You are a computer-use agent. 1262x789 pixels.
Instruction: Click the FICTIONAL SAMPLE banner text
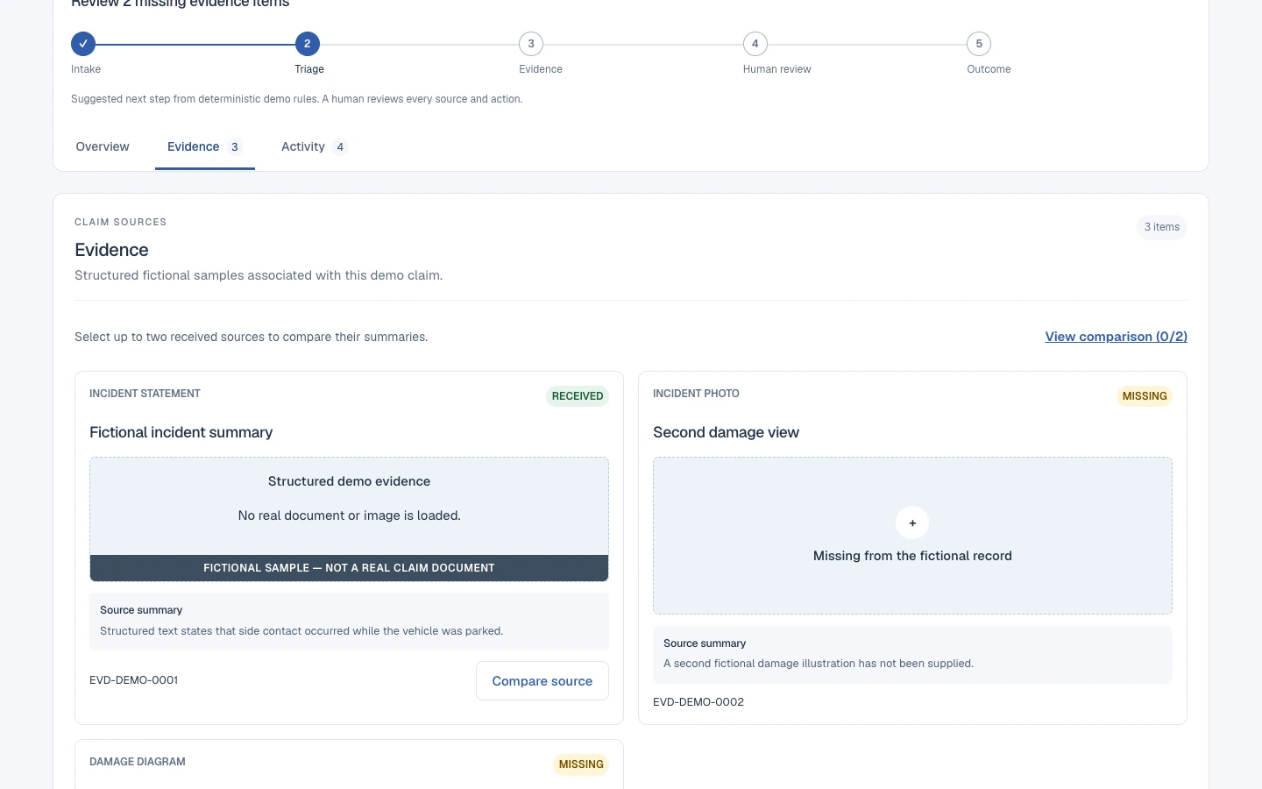[x=349, y=568]
